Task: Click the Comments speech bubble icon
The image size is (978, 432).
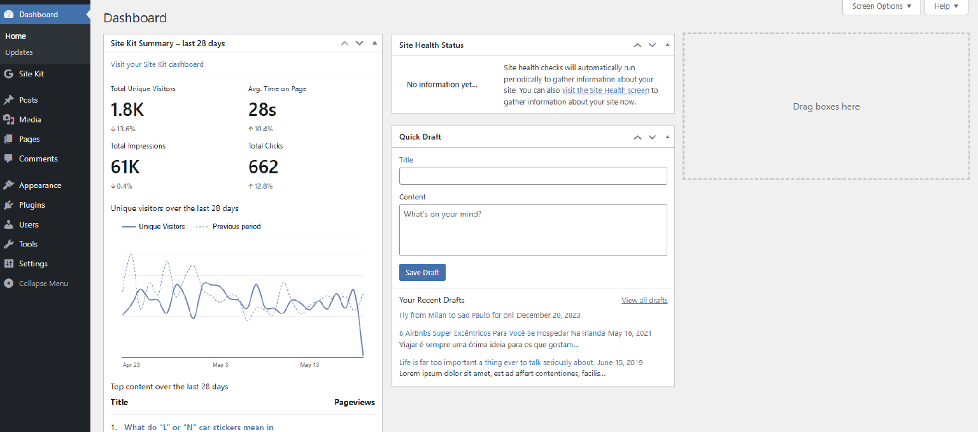Action: 8,159
